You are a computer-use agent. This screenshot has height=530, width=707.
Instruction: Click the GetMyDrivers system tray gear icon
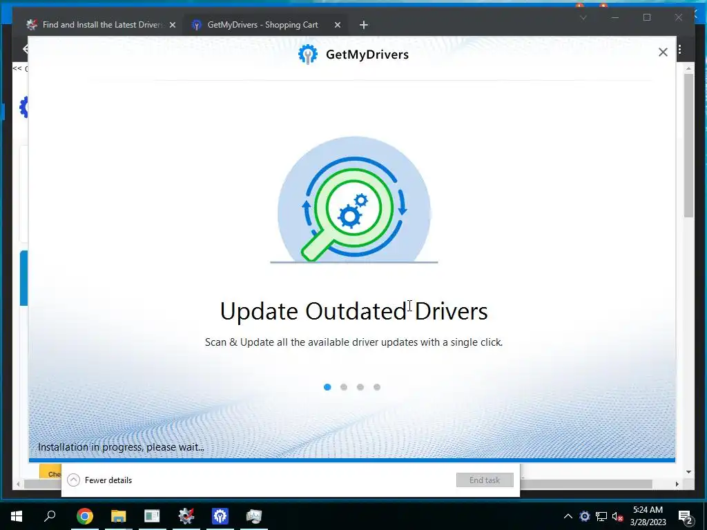point(584,516)
